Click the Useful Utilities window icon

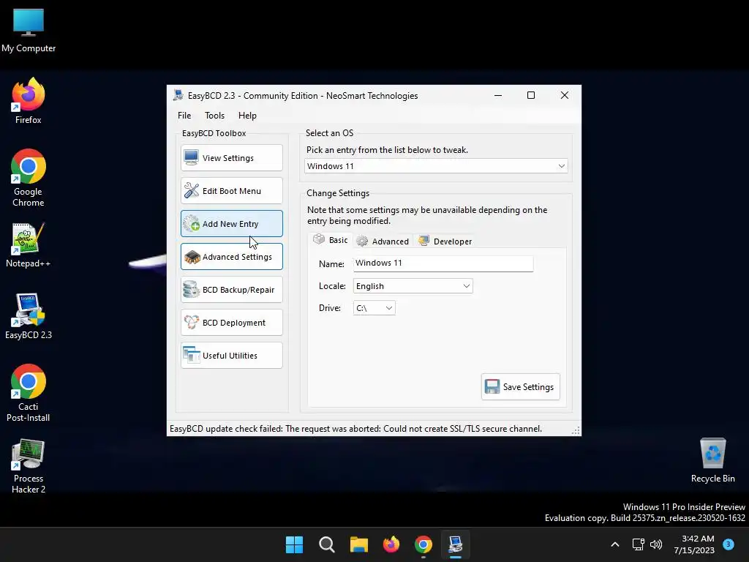tap(192, 356)
